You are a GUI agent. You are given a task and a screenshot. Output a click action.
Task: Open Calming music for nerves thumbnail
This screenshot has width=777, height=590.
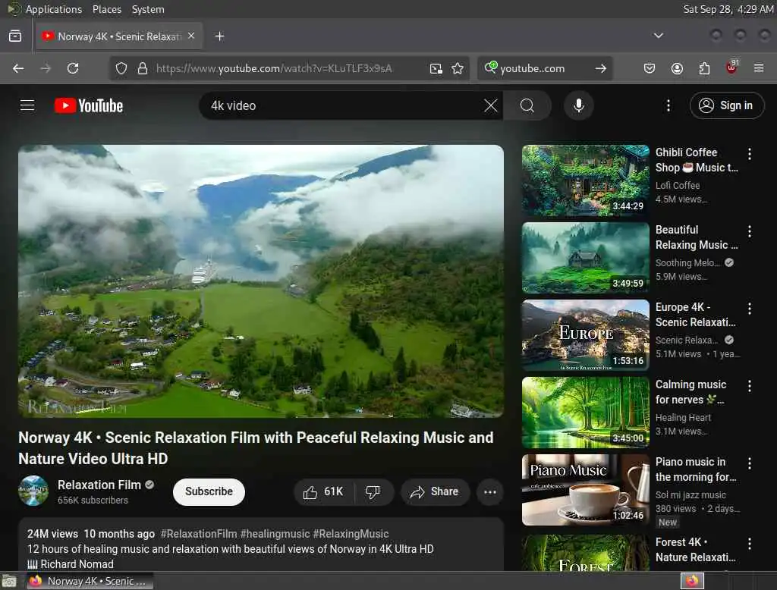click(585, 413)
